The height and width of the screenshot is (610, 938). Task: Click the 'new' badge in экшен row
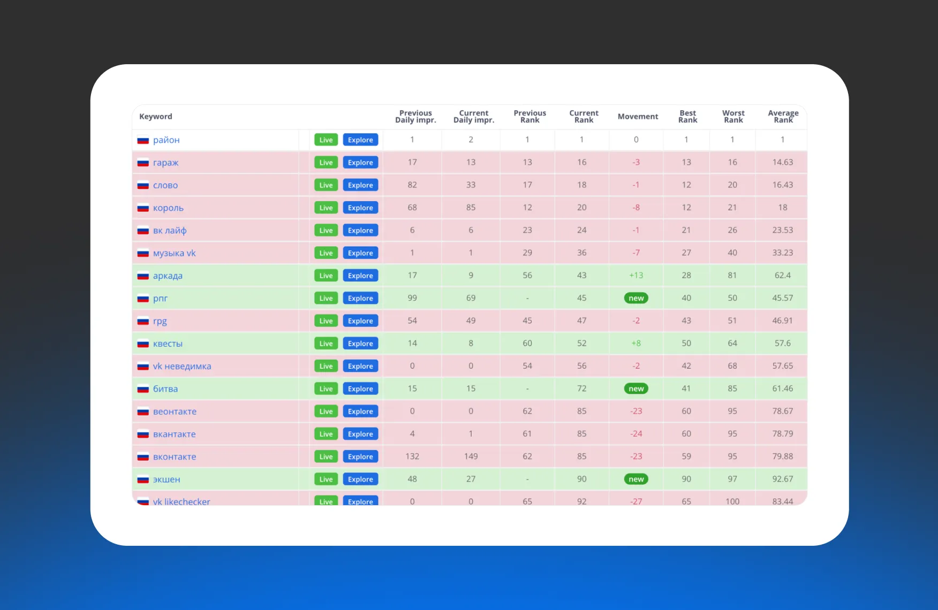tap(636, 479)
